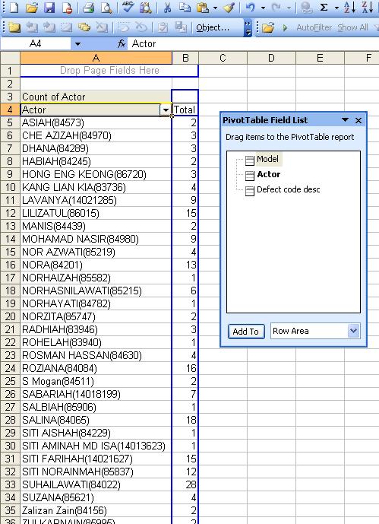
Task: Paste from clipboard icon
Action: coord(203,8)
